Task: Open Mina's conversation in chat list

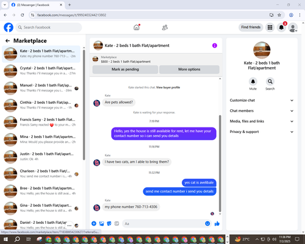Action: tap(41, 140)
